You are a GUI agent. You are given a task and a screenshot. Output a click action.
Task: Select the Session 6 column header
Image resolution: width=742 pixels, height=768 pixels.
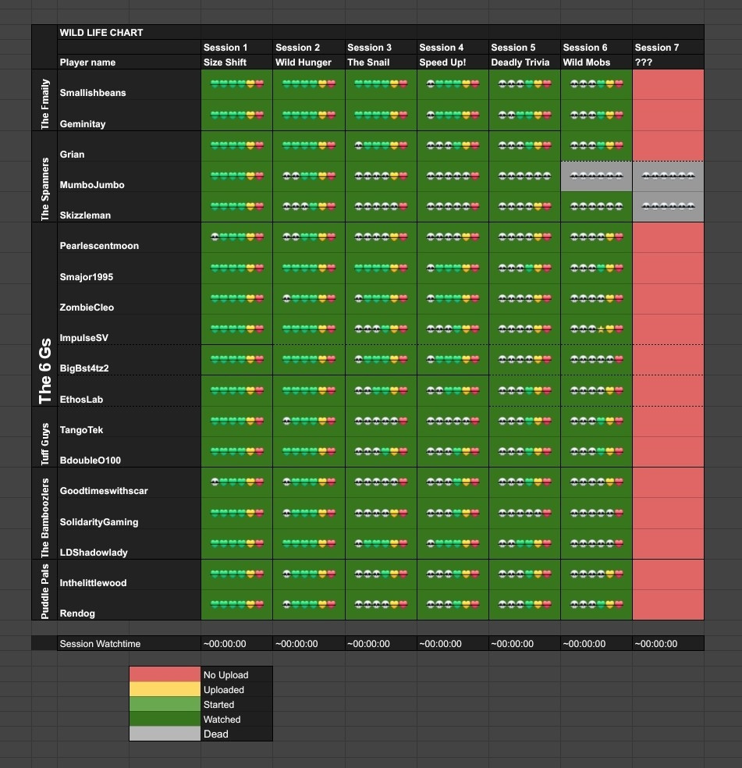(x=596, y=48)
